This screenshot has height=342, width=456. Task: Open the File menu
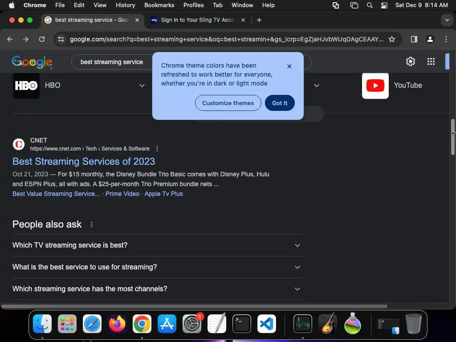pyautogui.click(x=60, y=5)
